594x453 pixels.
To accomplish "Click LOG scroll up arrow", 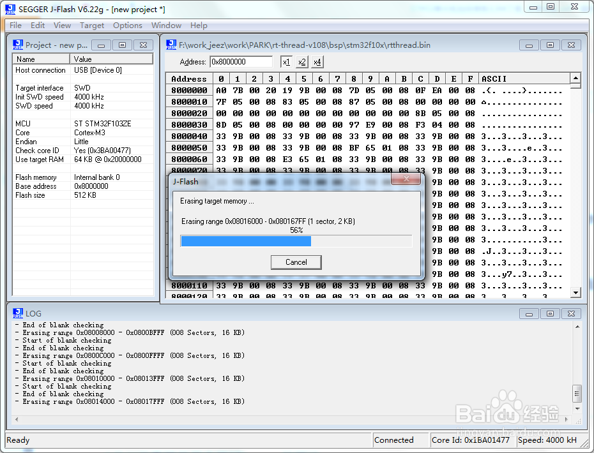I will [x=577, y=327].
